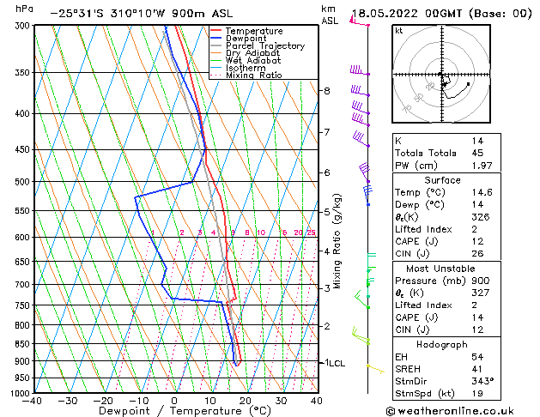The height and width of the screenshot is (417, 540).
Task: Click the gray Parcel Trajectory line sample in legend
Action: (216, 45)
